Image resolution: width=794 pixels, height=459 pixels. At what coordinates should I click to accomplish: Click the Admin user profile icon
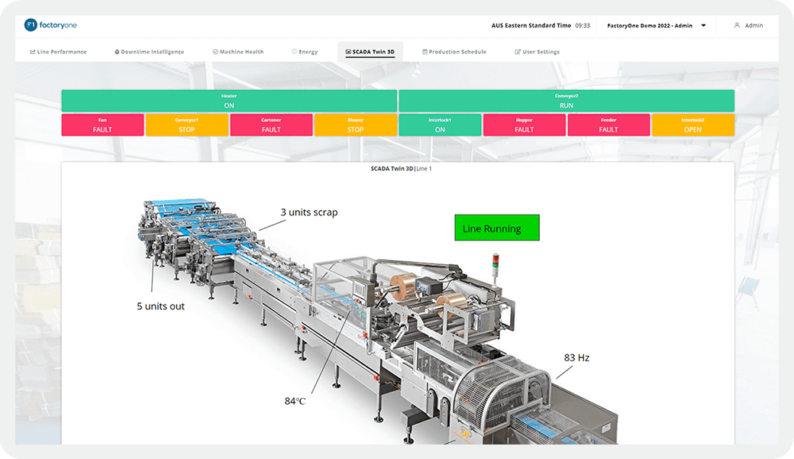[737, 25]
